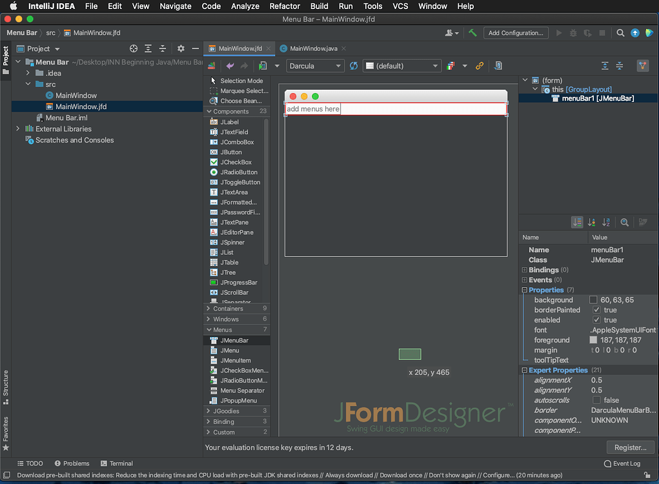The height and width of the screenshot is (484, 659).
Task: Click the foreground color swatch
Action: (x=593, y=340)
